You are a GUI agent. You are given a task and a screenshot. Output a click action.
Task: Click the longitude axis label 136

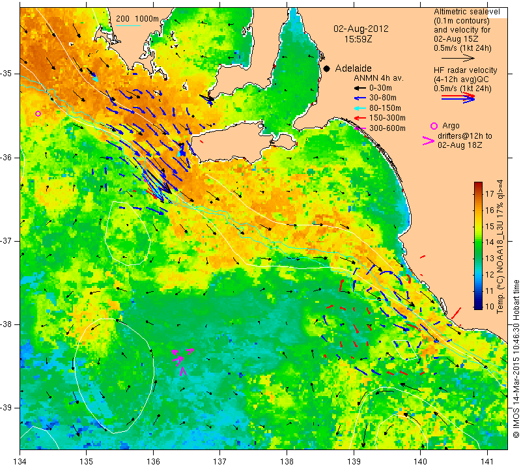click(x=153, y=462)
